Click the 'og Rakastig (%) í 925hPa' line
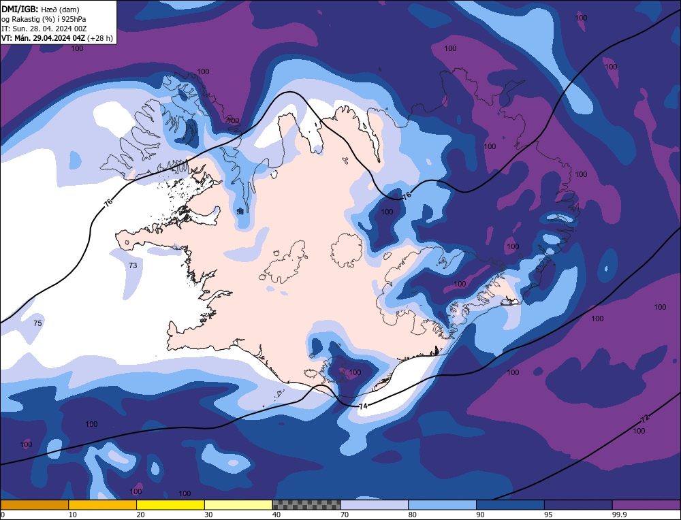 pyautogui.click(x=44, y=19)
